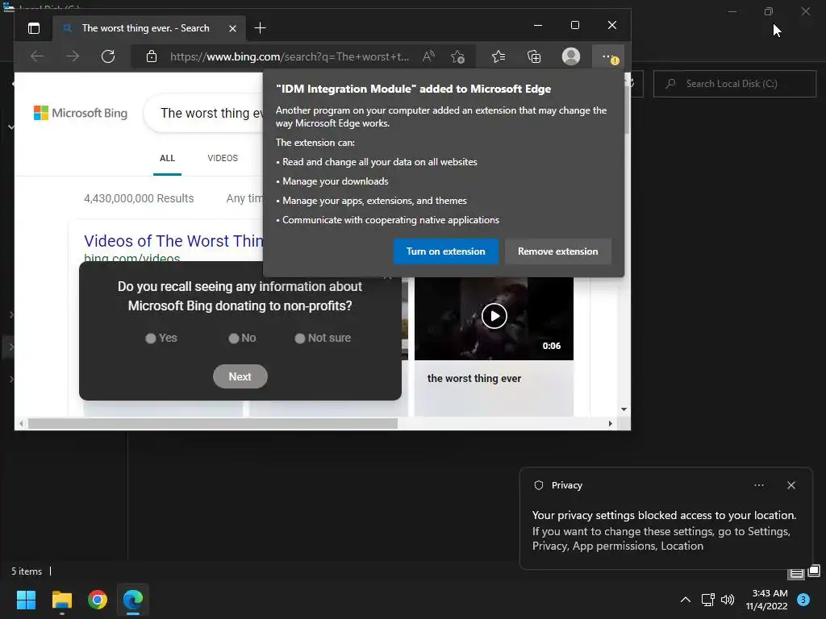826x619 pixels.
Task: Click the scroll down arrow in Edge
Action: click(x=624, y=409)
